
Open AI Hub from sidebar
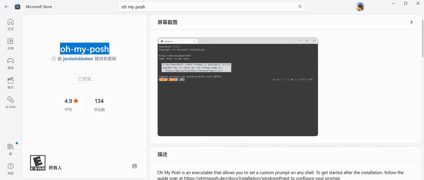[x=10, y=102]
